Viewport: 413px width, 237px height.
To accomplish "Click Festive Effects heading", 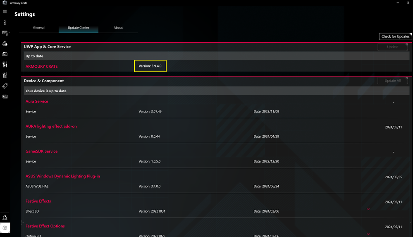I will 38,201.
